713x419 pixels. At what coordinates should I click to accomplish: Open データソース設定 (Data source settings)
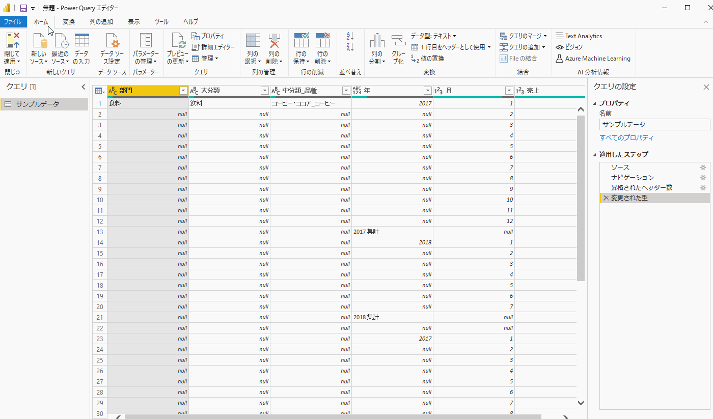(112, 42)
